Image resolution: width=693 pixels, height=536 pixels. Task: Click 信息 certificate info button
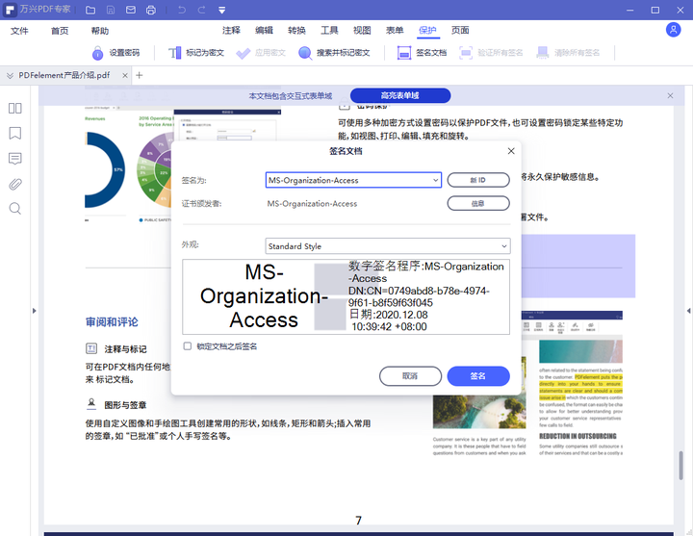point(478,203)
